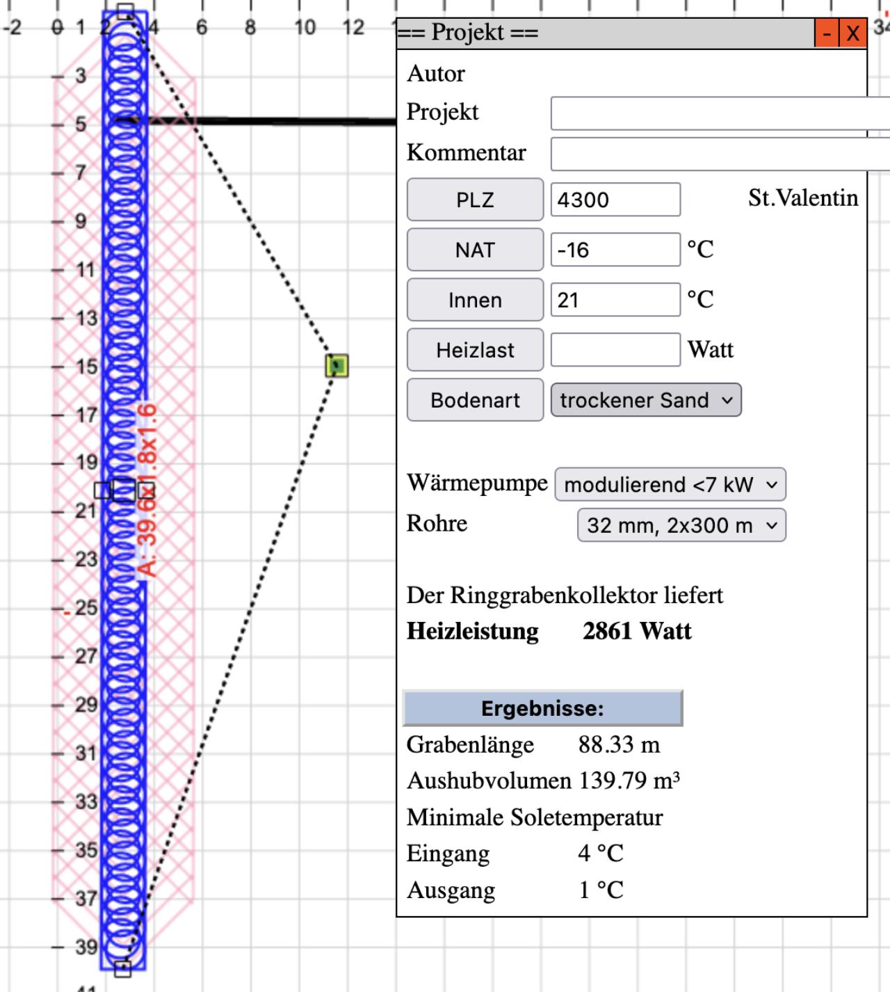Click the Ergebnisse results header

click(x=542, y=708)
